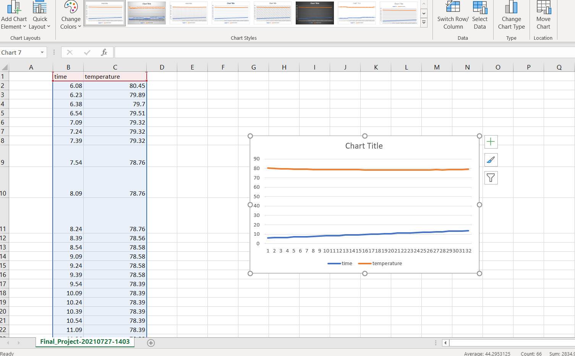Screen dimensions: 575x356
Task: Click status bar Count: 66
Action: point(531,354)
